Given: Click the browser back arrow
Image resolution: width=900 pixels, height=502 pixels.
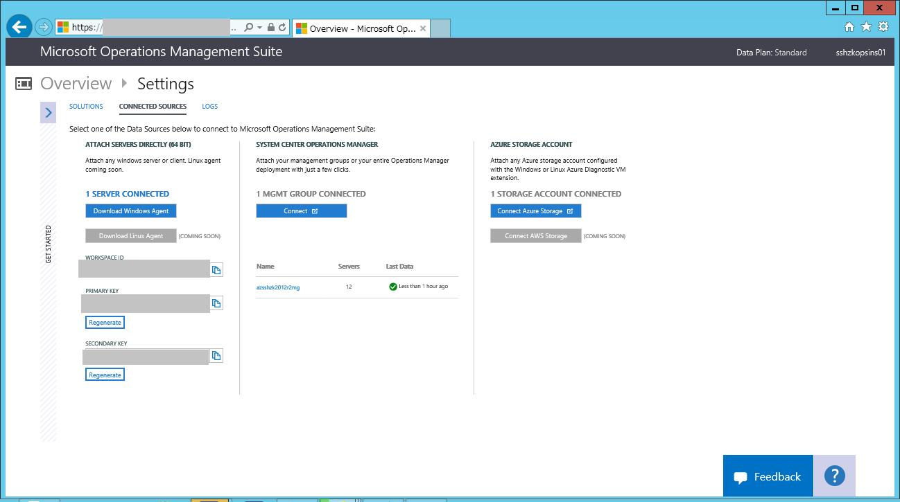Looking at the screenshot, I should [19, 26].
